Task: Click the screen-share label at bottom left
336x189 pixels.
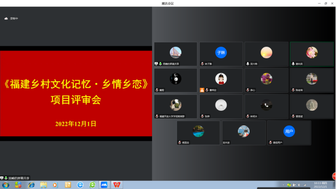Action: [x=15, y=178]
